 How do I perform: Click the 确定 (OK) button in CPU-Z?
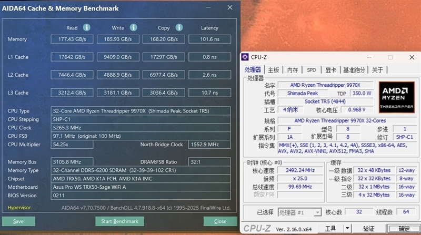point(404,229)
